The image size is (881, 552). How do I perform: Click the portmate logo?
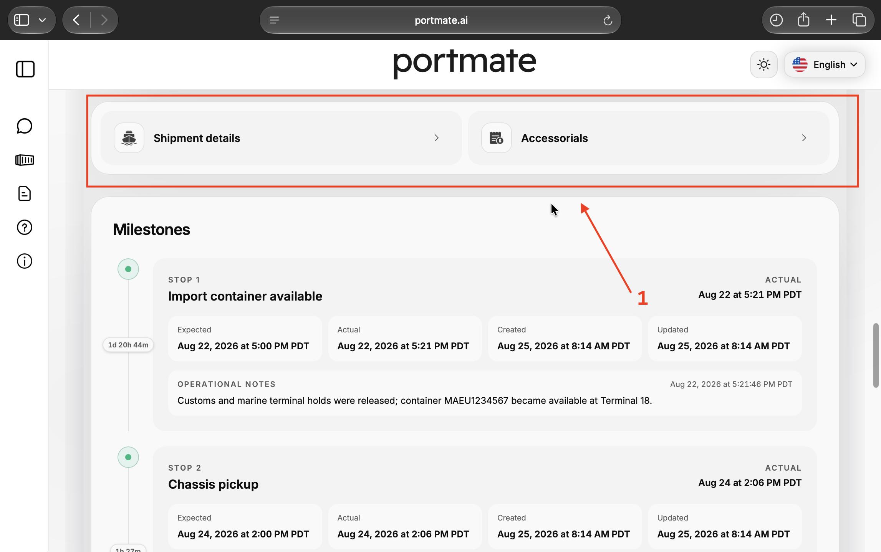464,63
